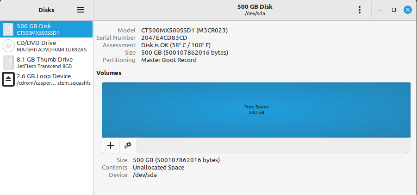This screenshot has width=417, height=195.
Task: Open the Disks hamburger application menu
Action: point(81,10)
